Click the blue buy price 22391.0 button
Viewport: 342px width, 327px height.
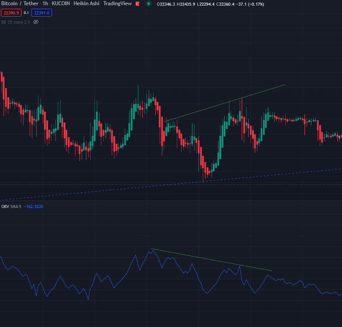pos(42,13)
